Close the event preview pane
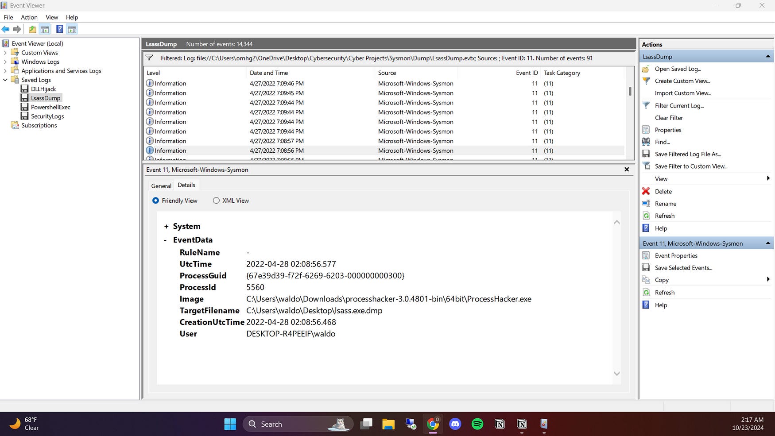Viewport: 775px width, 436px height. [x=627, y=170]
